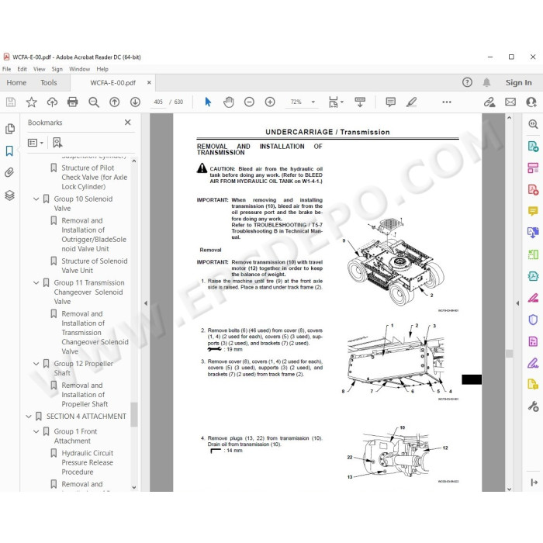Screen dimensions: 543x543
Task: Activate the hand pan tool
Action: [229, 102]
